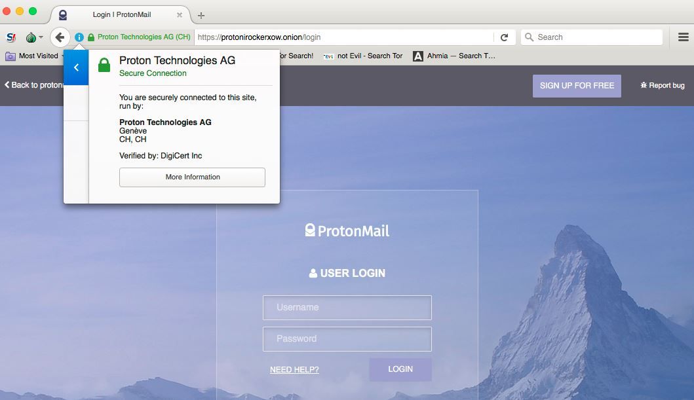Close the Login | ProtonMail tab
694x400 pixels.
point(180,14)
